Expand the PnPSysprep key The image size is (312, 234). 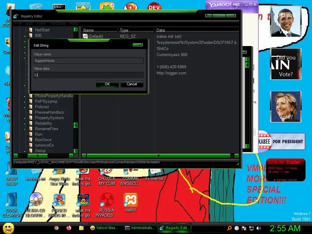[x=25, y=102]
